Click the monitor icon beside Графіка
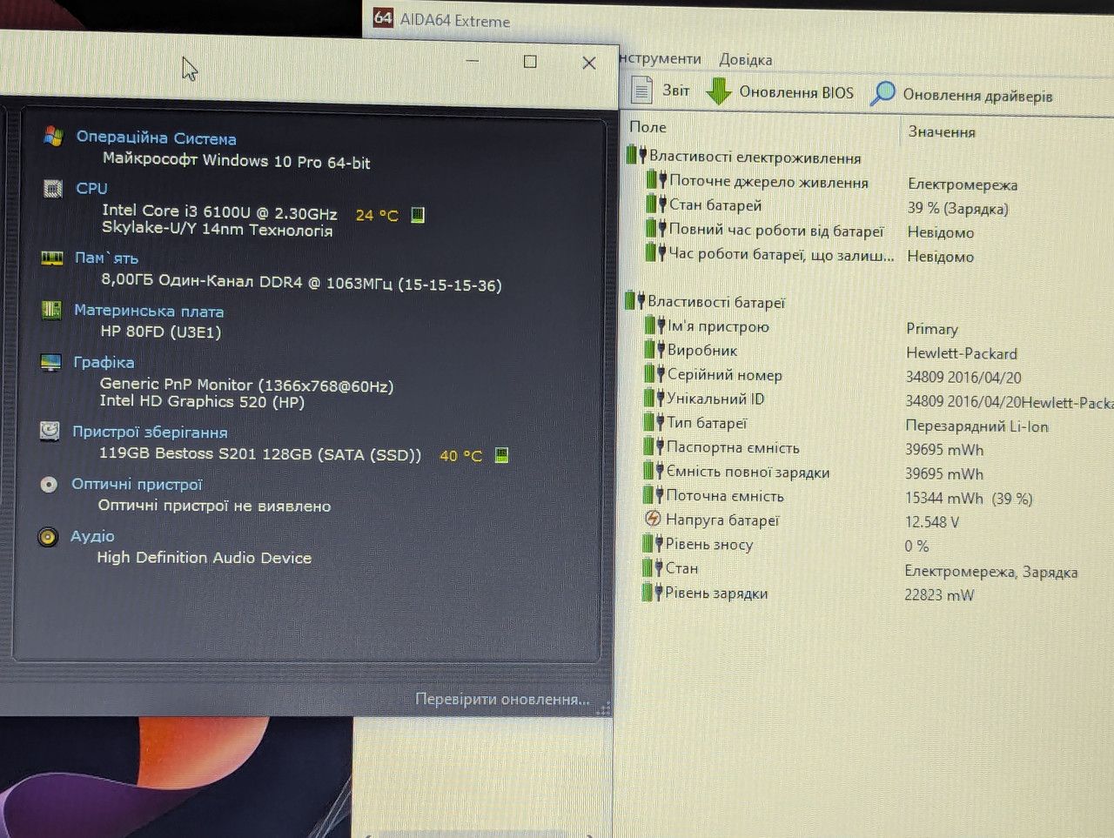Screen dimensions: 1114x838 point(50,362)
